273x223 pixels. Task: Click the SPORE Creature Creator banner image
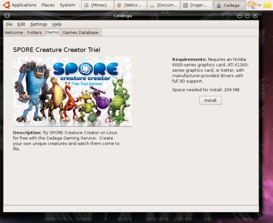tap(72, 92)
